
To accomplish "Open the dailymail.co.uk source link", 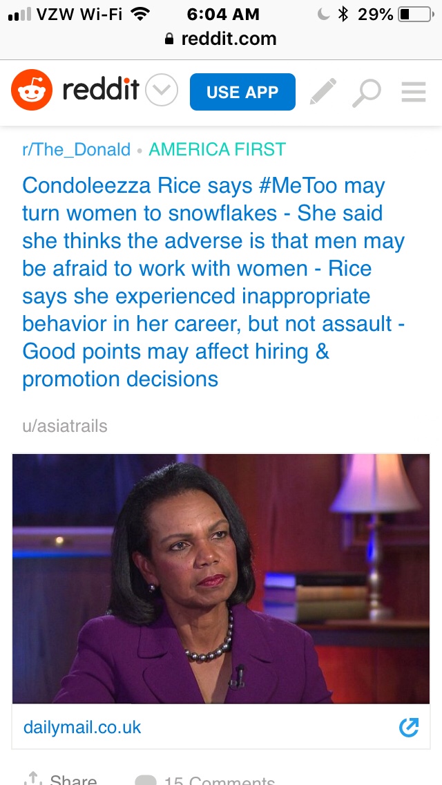I will pyautogui.click(x=82, y=727).
